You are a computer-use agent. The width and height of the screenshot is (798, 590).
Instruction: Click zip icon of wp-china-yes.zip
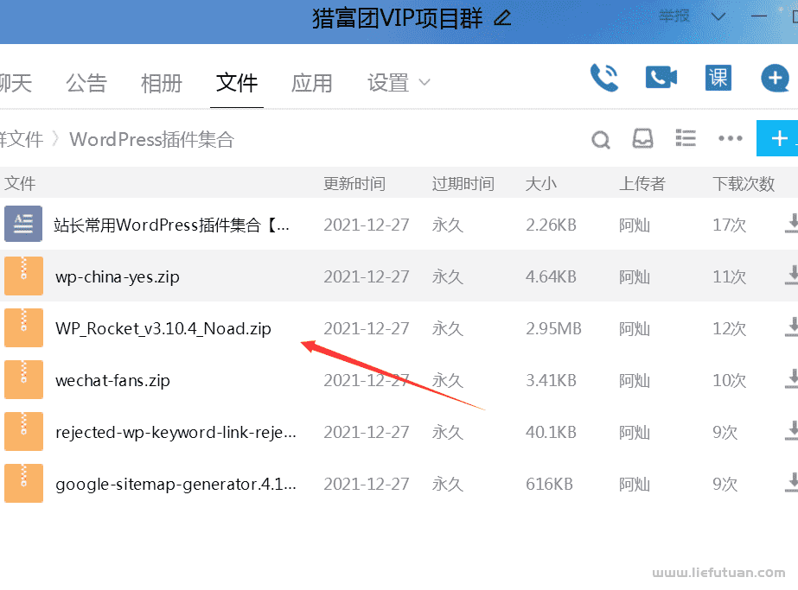23,276
